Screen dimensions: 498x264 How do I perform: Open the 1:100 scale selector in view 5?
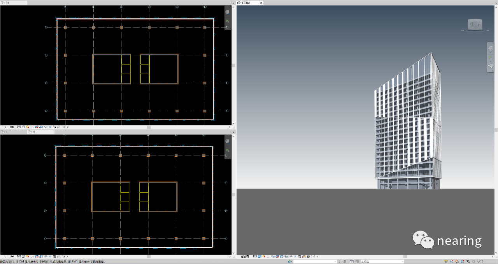[x=9, y=257]
